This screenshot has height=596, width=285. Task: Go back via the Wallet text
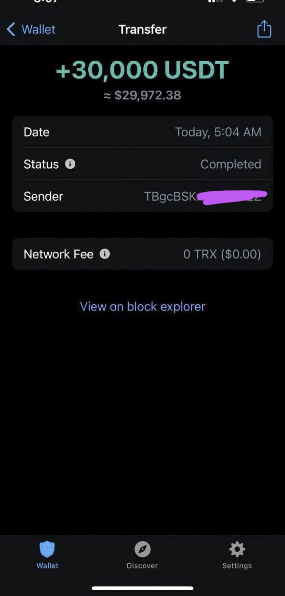(39, 29)
